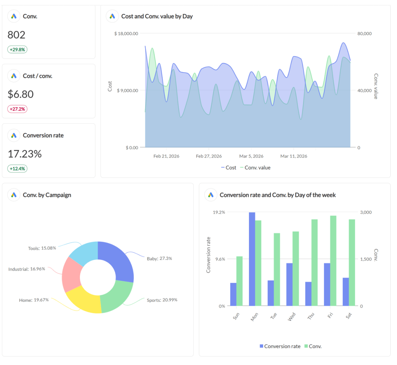Hide the Conv. series in the bar chart legend

(312, 346)
